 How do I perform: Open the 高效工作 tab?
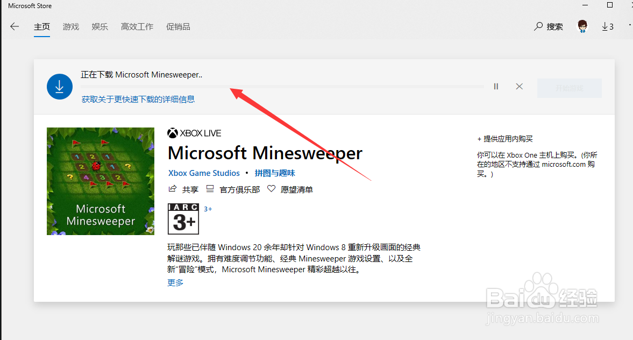[x=137, y=26]
